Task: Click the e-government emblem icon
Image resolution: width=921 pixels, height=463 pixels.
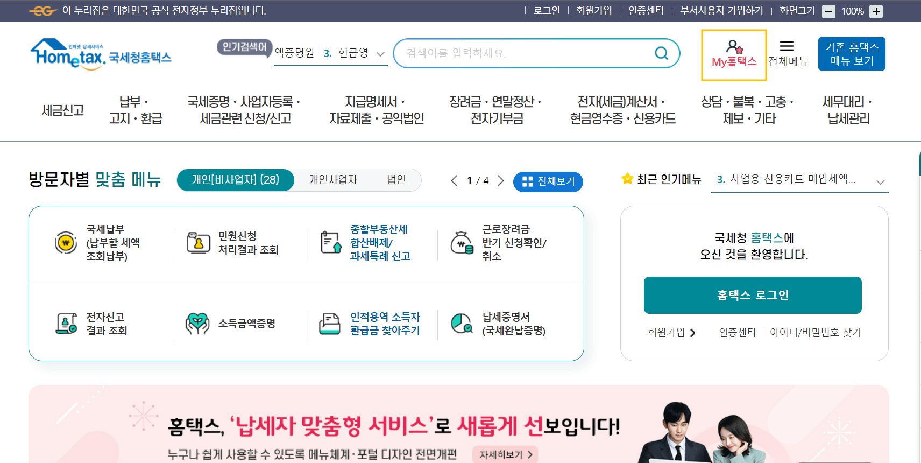Action: point(43,11)
